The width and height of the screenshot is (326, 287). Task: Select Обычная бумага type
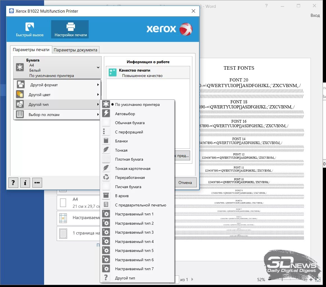137,123
